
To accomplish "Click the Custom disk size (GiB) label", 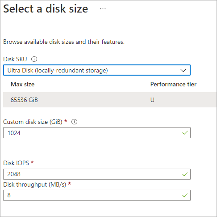I will coord(33,122).
